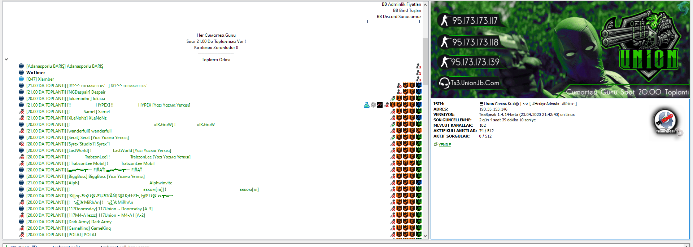
Task: Click the status circle of Adanasporlu BARIŞ
Action: tap(21, 66)
